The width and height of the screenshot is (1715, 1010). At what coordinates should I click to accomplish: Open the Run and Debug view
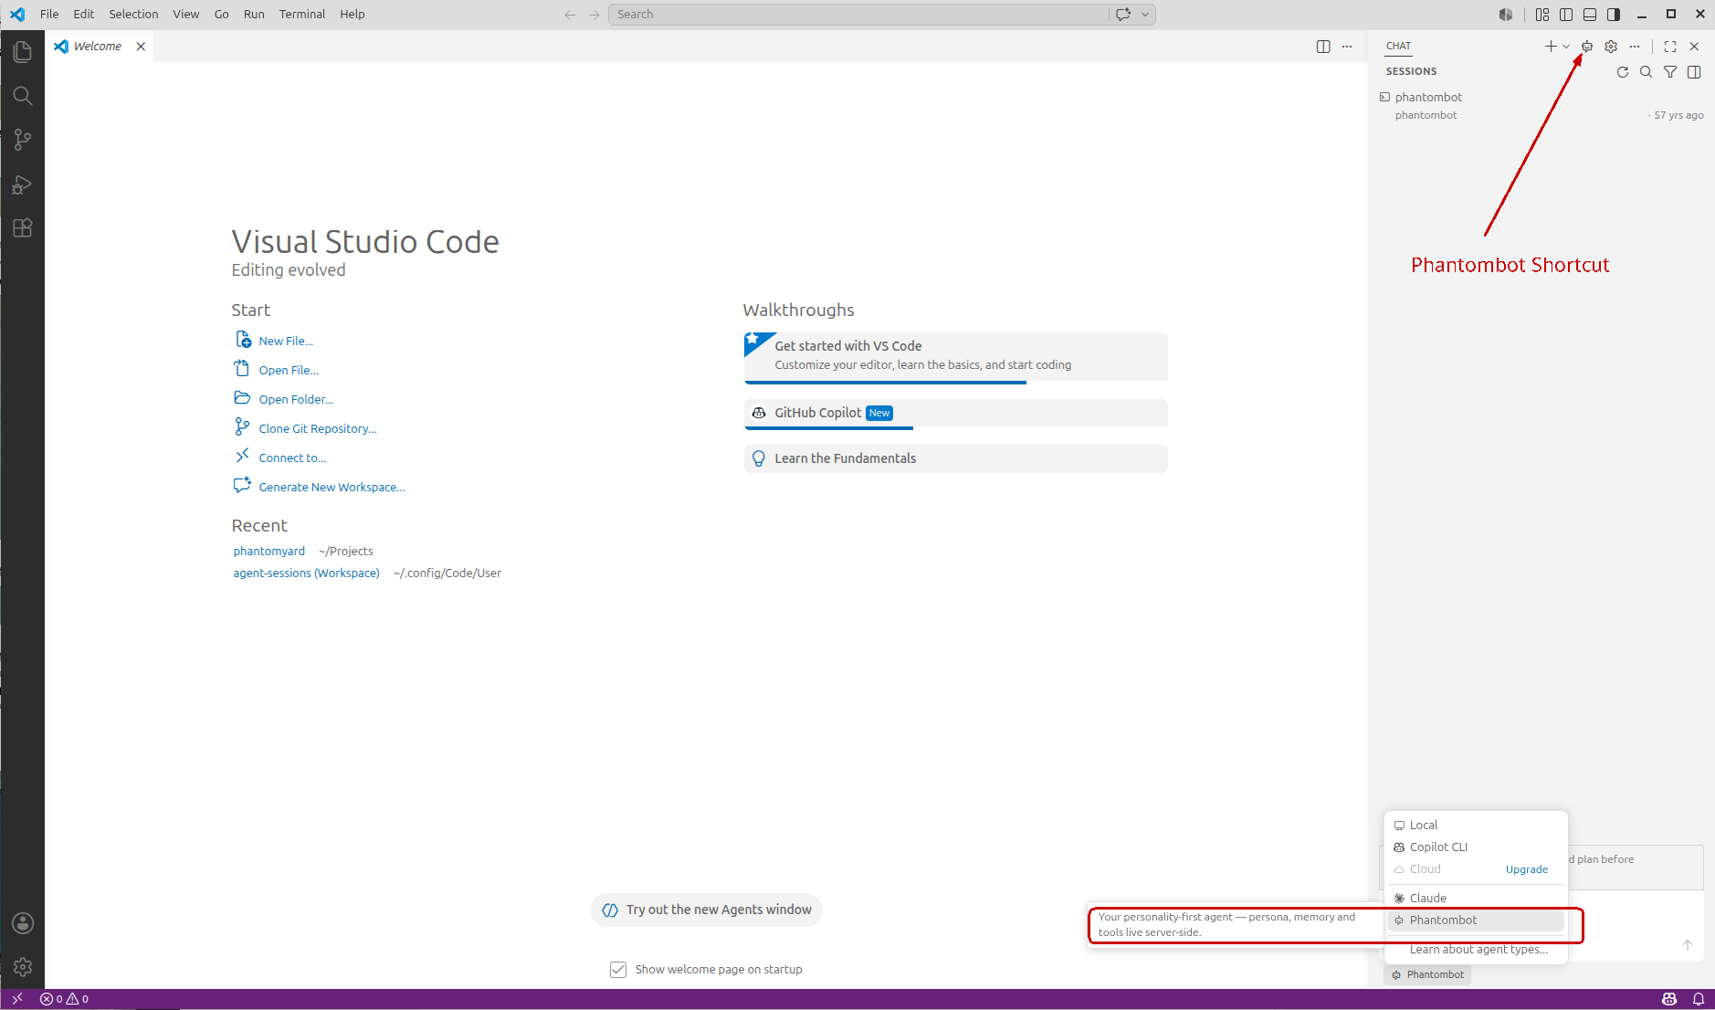[x=23, y=184]
